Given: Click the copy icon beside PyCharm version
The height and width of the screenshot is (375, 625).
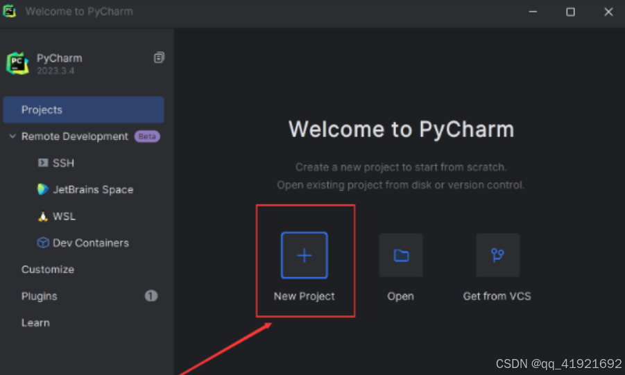Looking at the screenshot, I should coord(159,58).
